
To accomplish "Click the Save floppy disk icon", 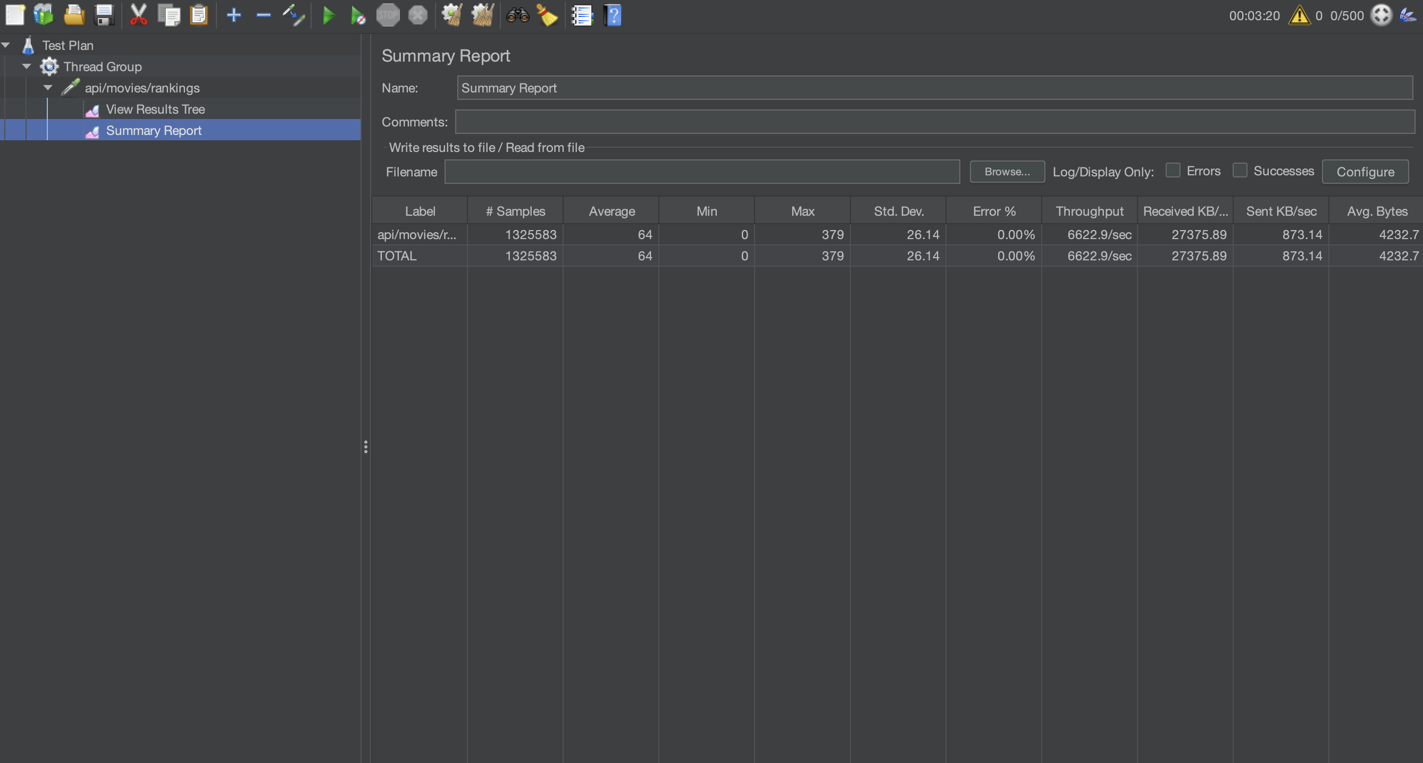I will coord(104,15).
